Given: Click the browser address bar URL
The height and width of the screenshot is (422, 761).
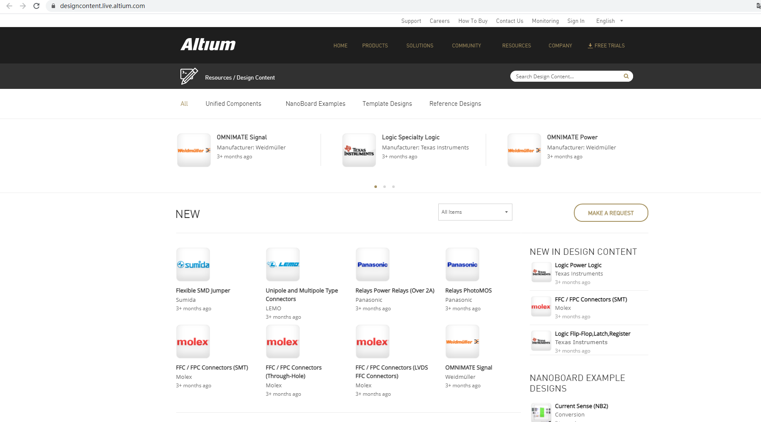Looking at the screenshot, I should [x=102, y=6].
